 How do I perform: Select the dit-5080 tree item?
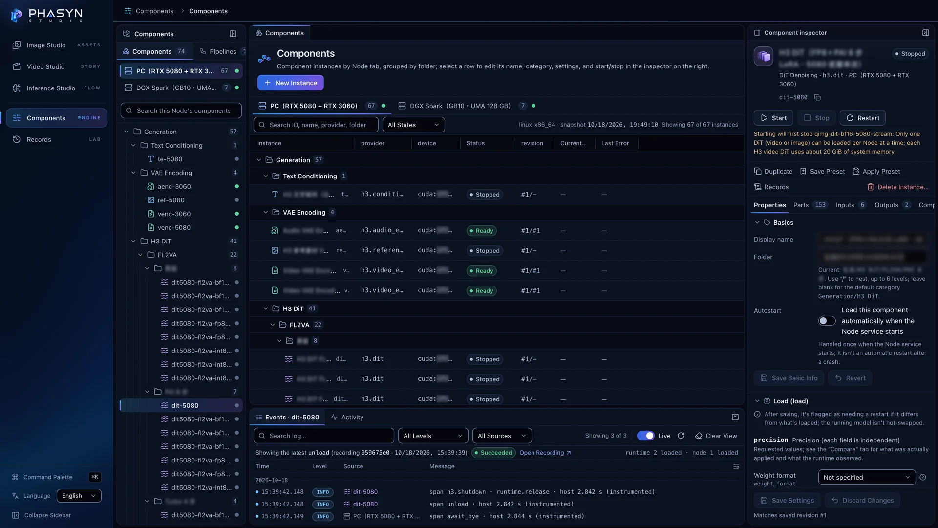point(182,405)
